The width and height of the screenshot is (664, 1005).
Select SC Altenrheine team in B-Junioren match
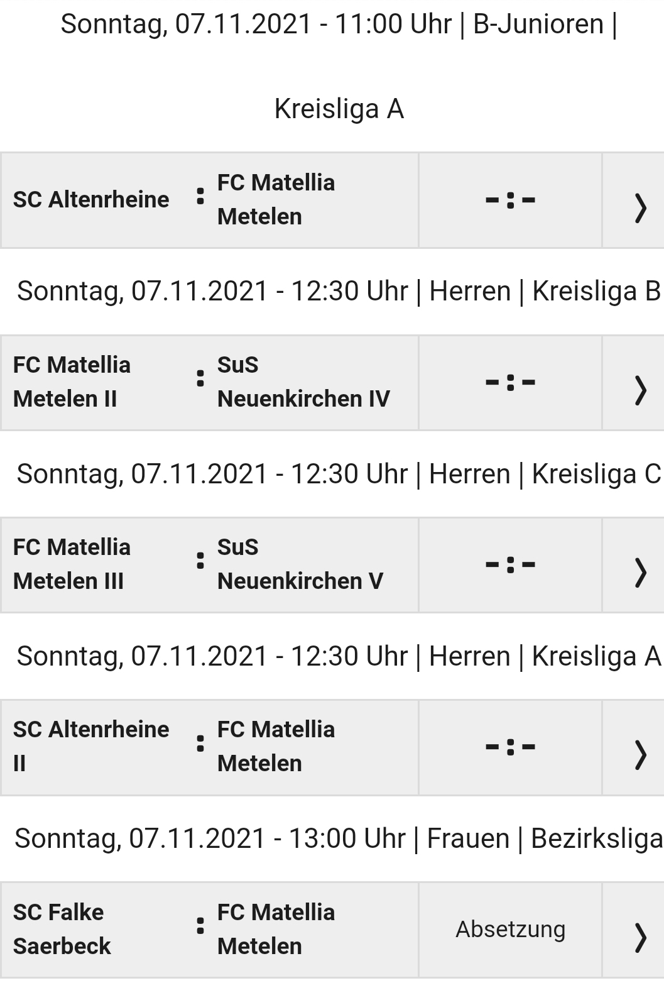click(x=91, y=200)
